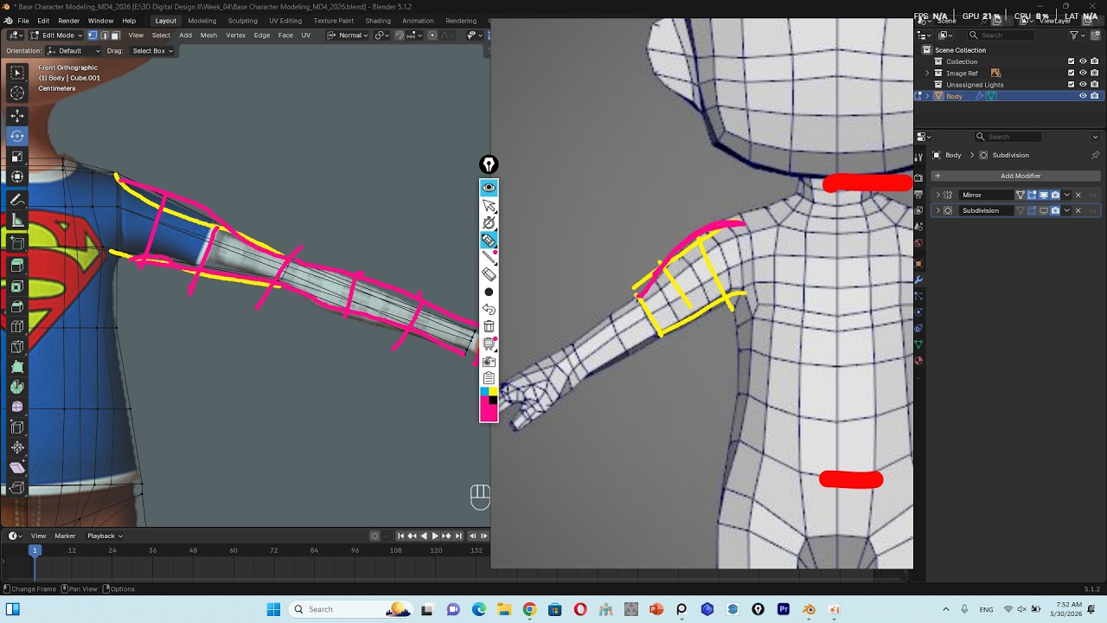Choose the Add Cube tool

pos(17,242)
